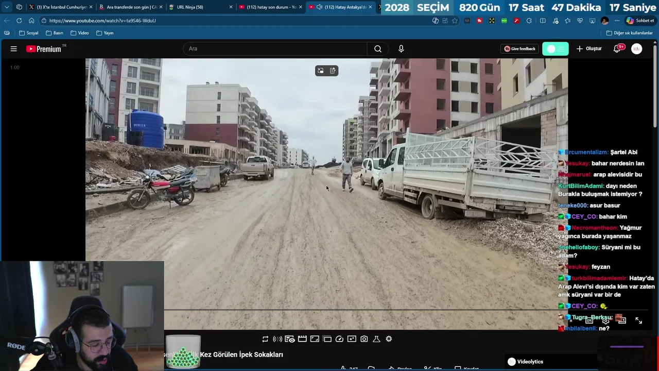Viewport: 659px width, 371px height.
Task: Click the notes overlay icon on video
Action: click(x=333, y=71)
